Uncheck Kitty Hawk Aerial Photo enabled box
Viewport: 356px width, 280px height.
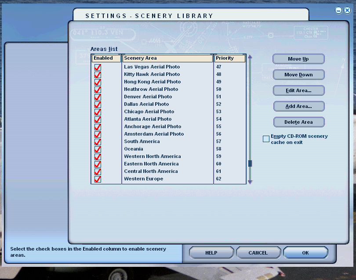point(98,75)
